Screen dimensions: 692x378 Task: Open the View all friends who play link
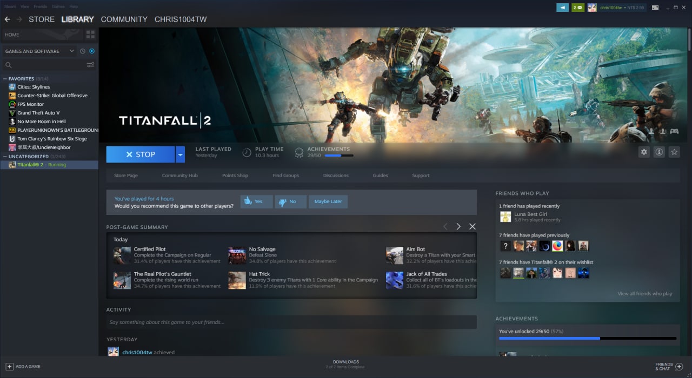point(645,294)
